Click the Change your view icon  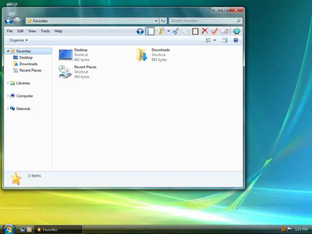coord(208,41)
